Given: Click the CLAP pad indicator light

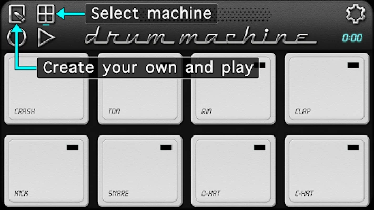Looking at the screenshot, I should pos(353,65).
